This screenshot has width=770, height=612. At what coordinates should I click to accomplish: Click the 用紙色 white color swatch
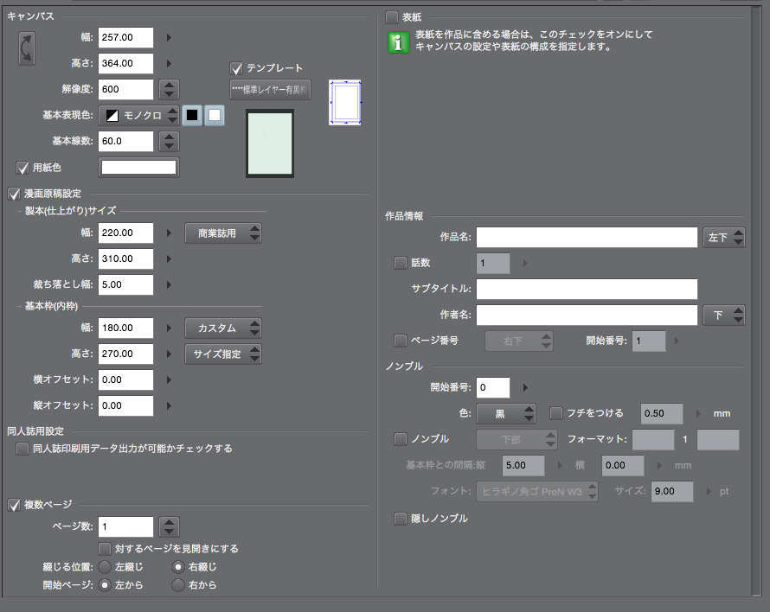pyautogui.click(x=138, y=168)
